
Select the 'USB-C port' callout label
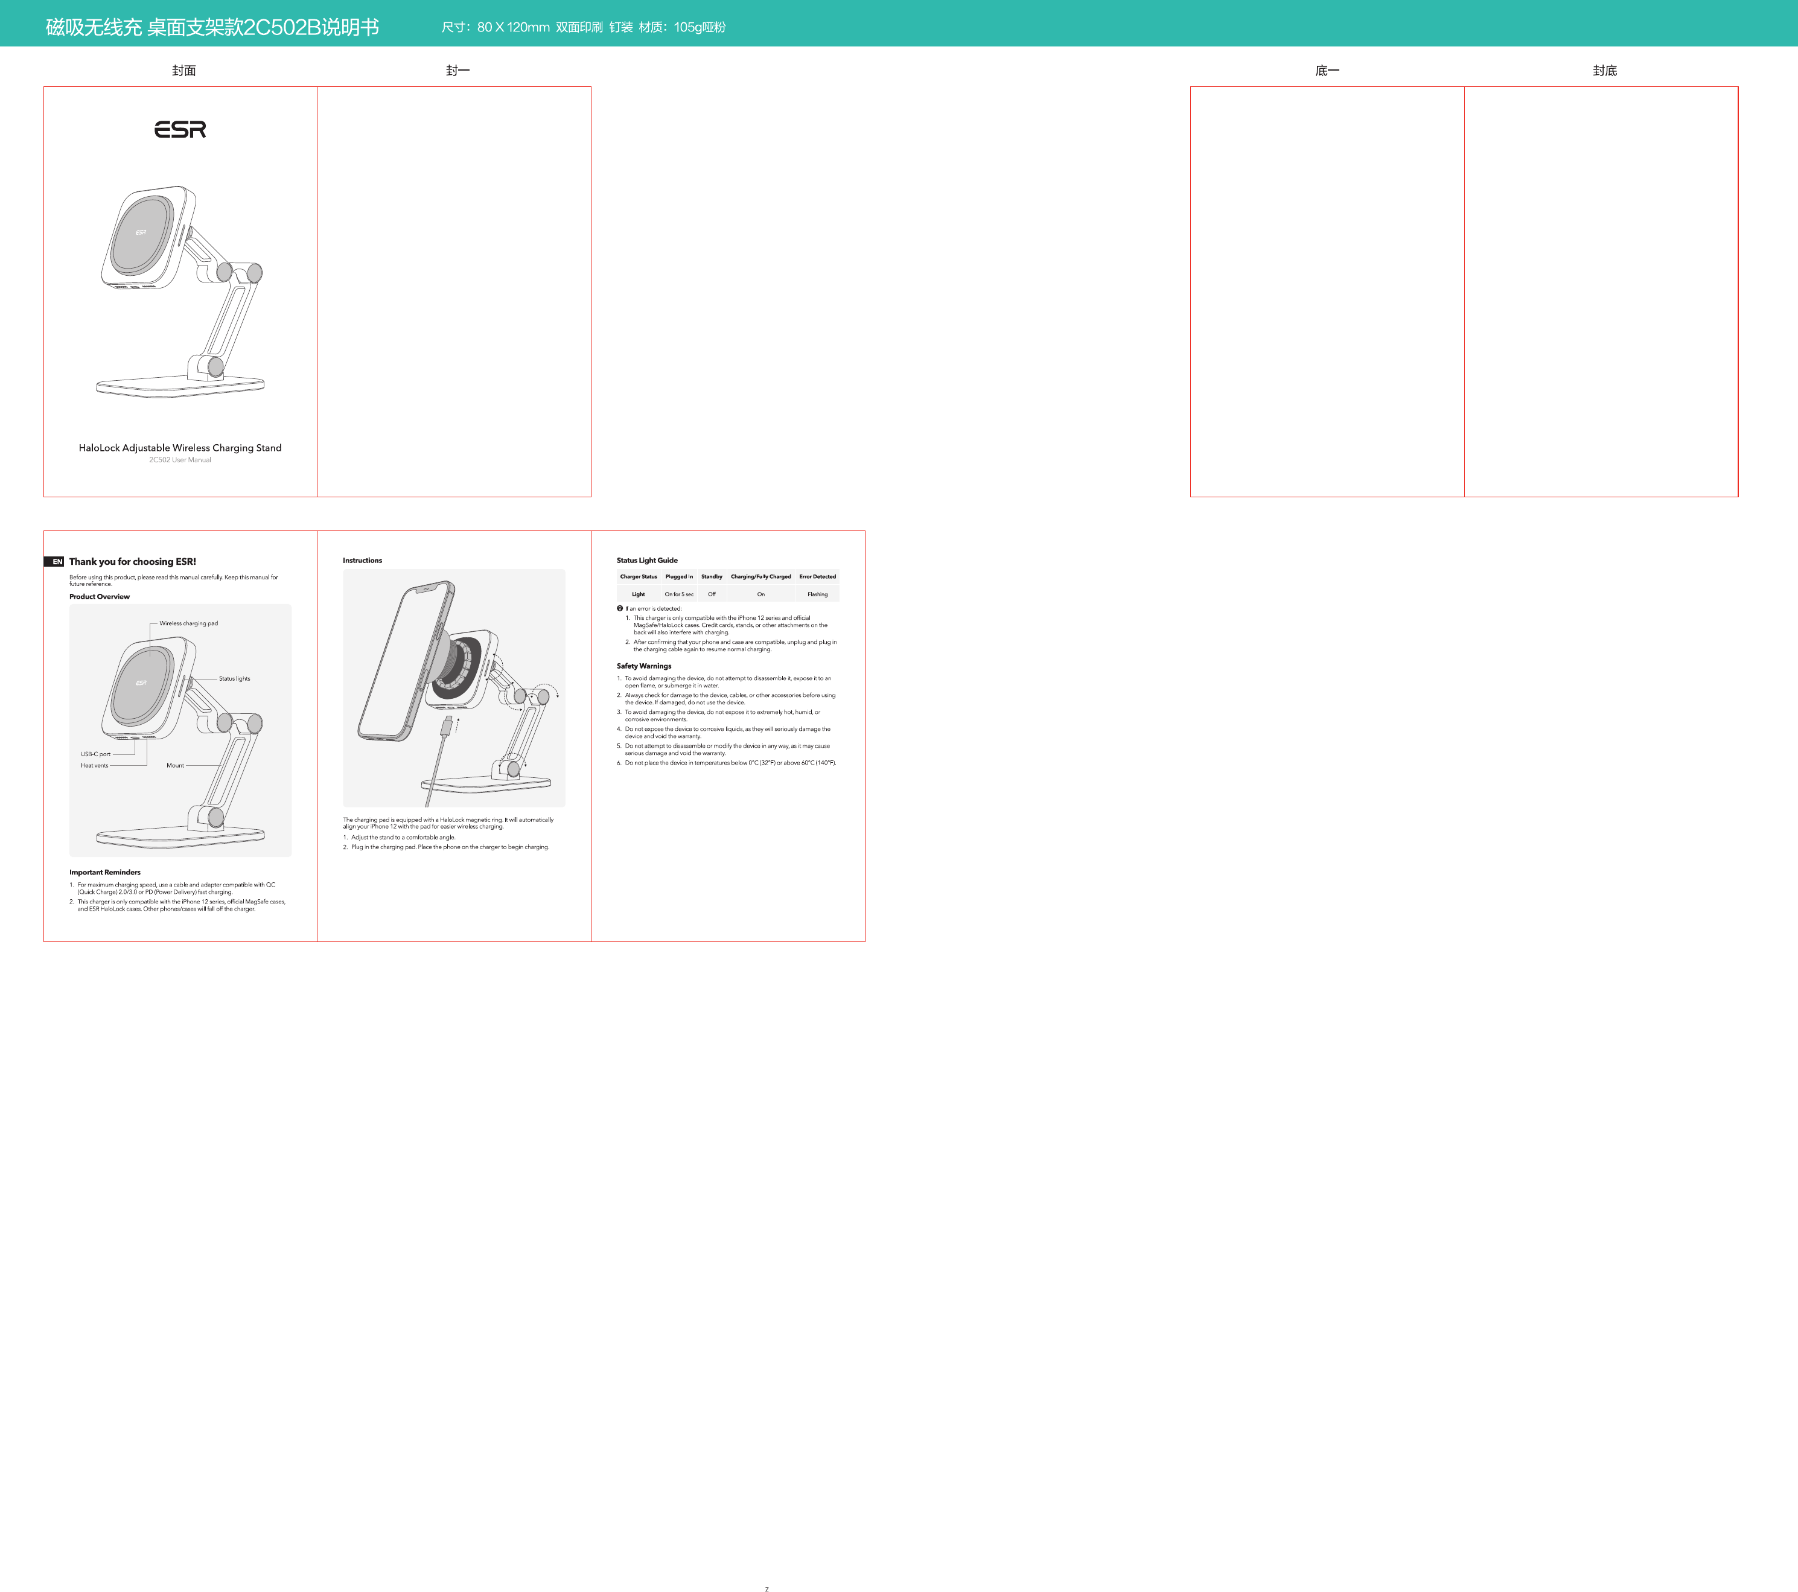pyautogui.click(x=96, y=754)
